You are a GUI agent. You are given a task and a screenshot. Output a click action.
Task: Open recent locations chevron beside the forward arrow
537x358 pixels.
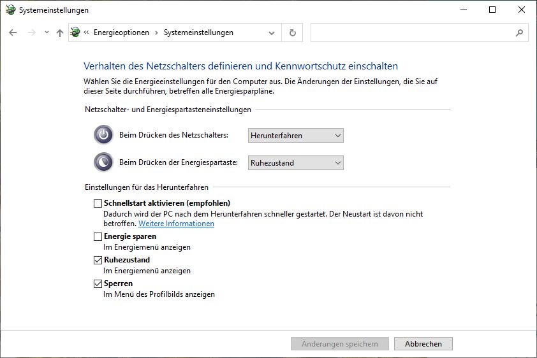coord(47,32)
